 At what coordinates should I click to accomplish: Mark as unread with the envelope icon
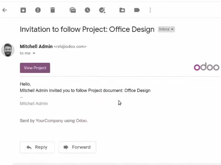(x=73, y=10)
